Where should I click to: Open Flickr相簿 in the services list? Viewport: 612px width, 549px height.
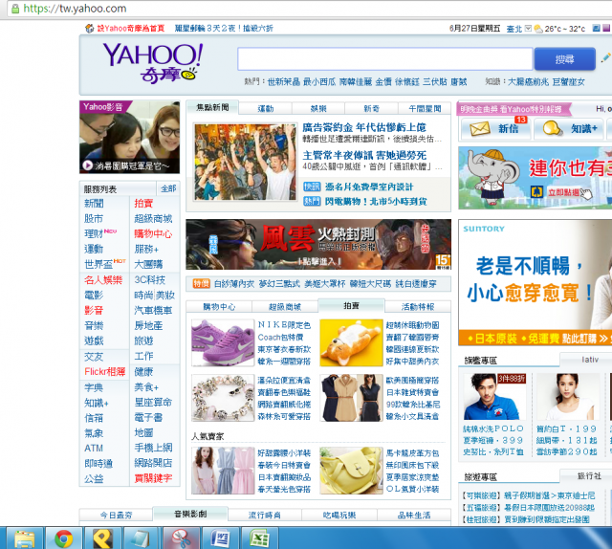point(104,371)
